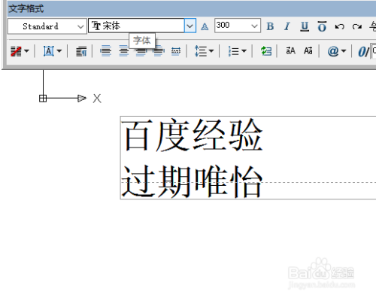
Task: Open the Paragraph settings icon
Action: pyautogui.click(x=81, y=51)
